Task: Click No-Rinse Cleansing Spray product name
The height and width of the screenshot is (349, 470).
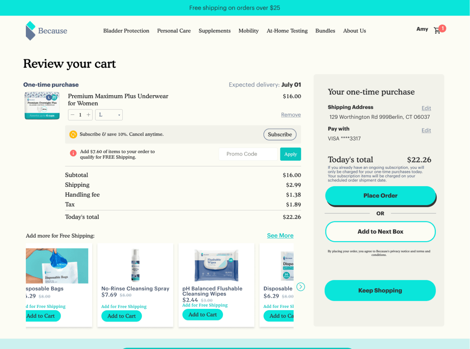Action: pos(135,289)
